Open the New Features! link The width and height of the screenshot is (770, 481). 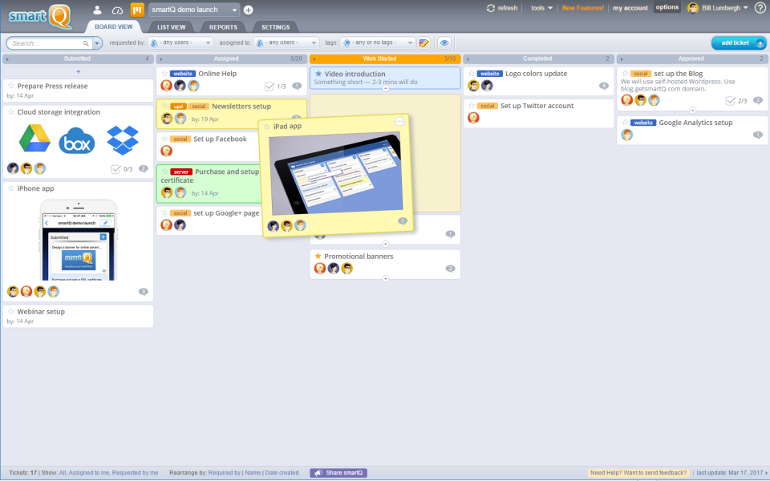pyautogui.click(x=582, y=7)
